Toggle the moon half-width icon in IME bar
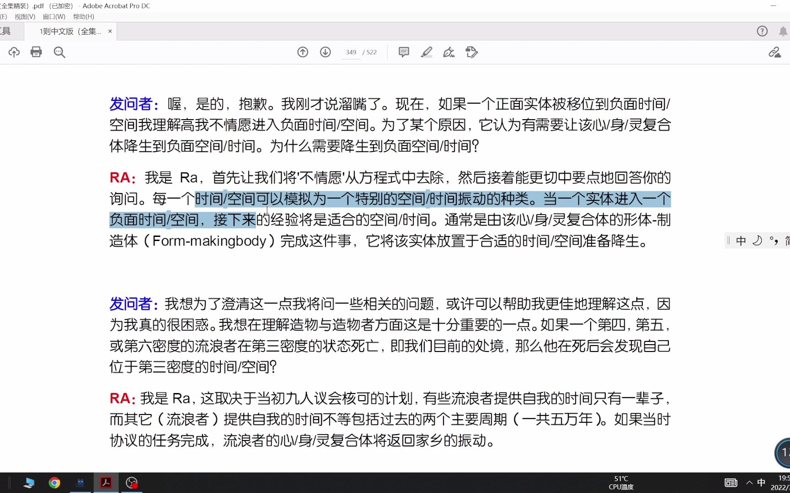The height and width of the screenshot is (493, 790). tap(758, 241)
